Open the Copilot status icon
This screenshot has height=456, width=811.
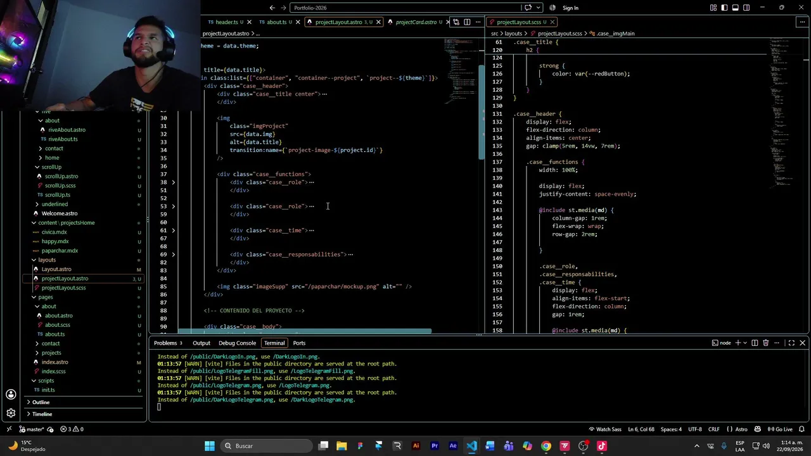click(757, 429)
